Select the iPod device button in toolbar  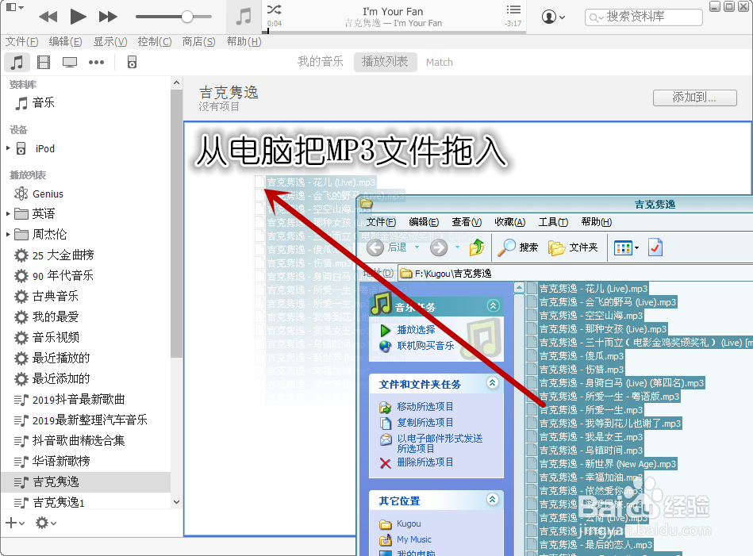pyautogui.click(x=132, y=62)
